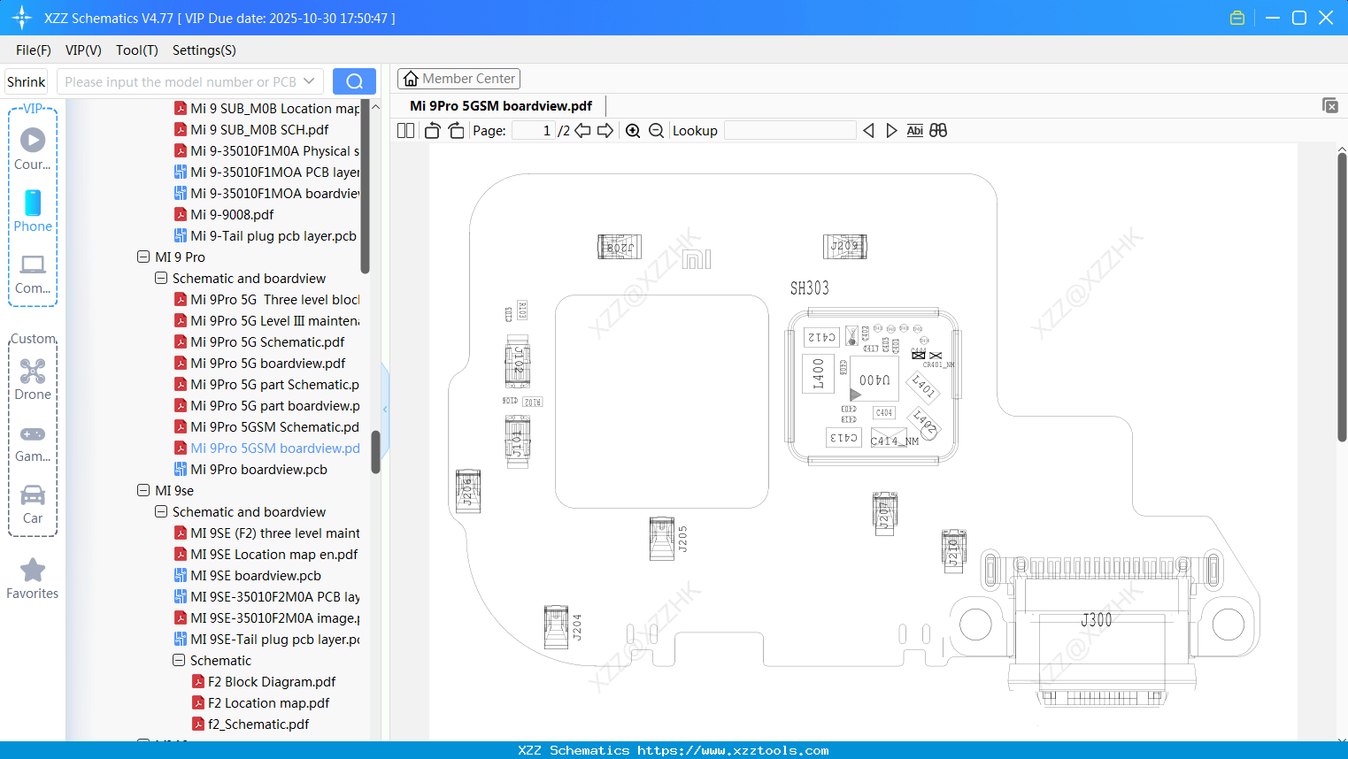This screenshot has width=1348, height=759.
Task: Find next lookup match
Action: coord(891,131)
